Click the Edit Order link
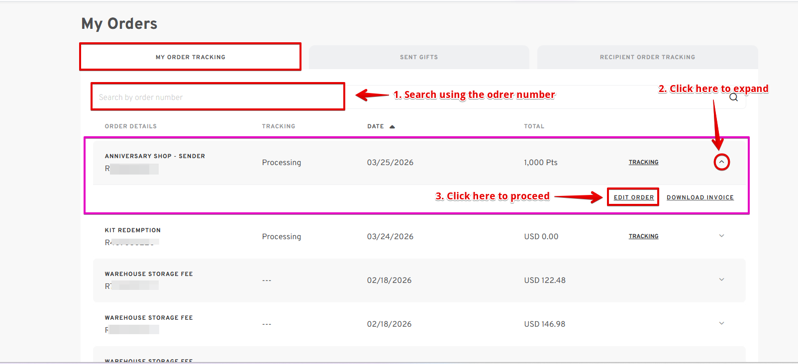Screen dimensions: 798x364 click(x=633, y=197)
